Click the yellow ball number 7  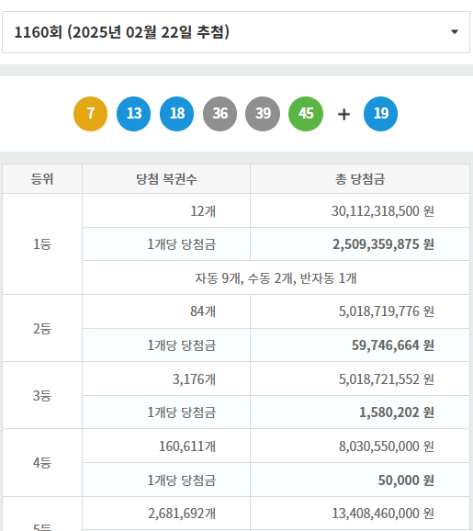[x=90, y=114]
